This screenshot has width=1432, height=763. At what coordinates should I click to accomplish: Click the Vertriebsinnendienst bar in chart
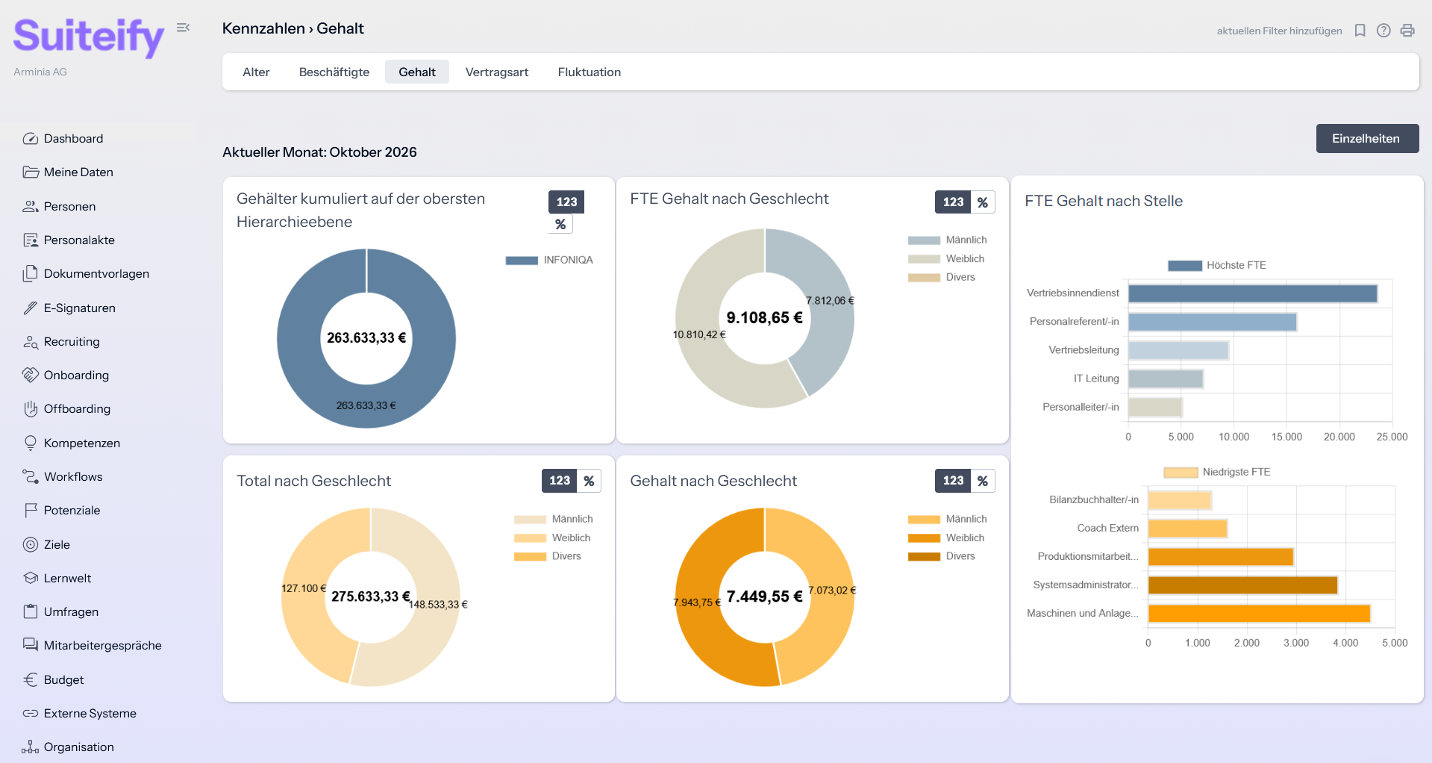tap(1252, 293)
